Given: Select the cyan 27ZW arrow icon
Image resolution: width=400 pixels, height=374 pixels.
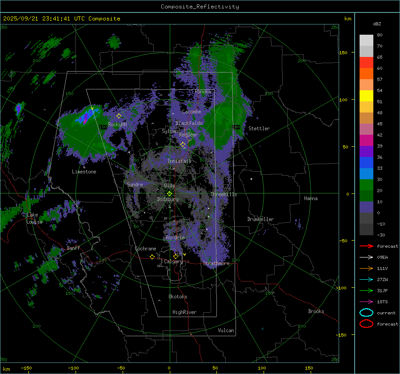Looking at the screenshot, I should coord(366,279).
